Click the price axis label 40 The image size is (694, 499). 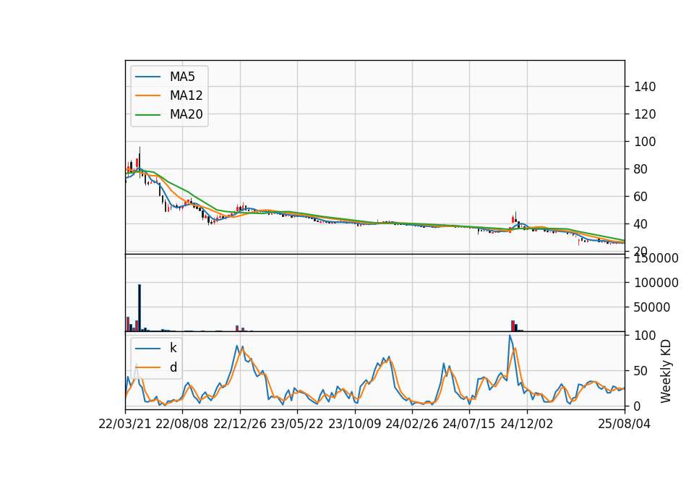click(641, 224)
